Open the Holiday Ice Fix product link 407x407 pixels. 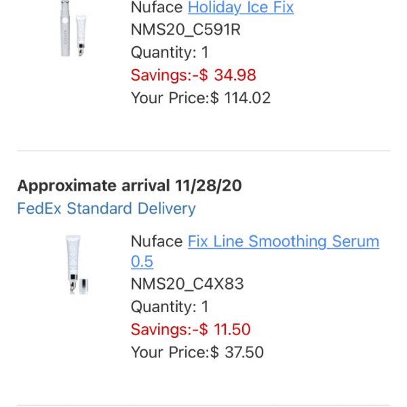click(x=241, y=7)
